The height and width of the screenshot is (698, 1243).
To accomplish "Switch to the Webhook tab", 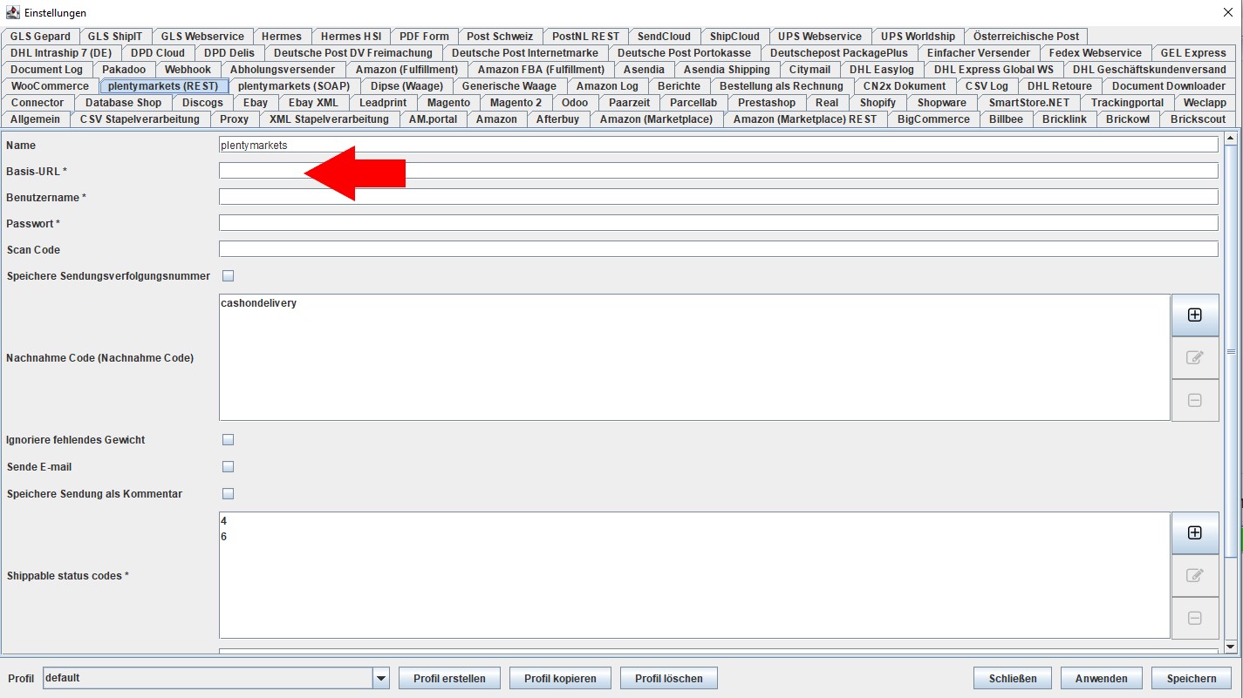I will (x=188, y=70).
